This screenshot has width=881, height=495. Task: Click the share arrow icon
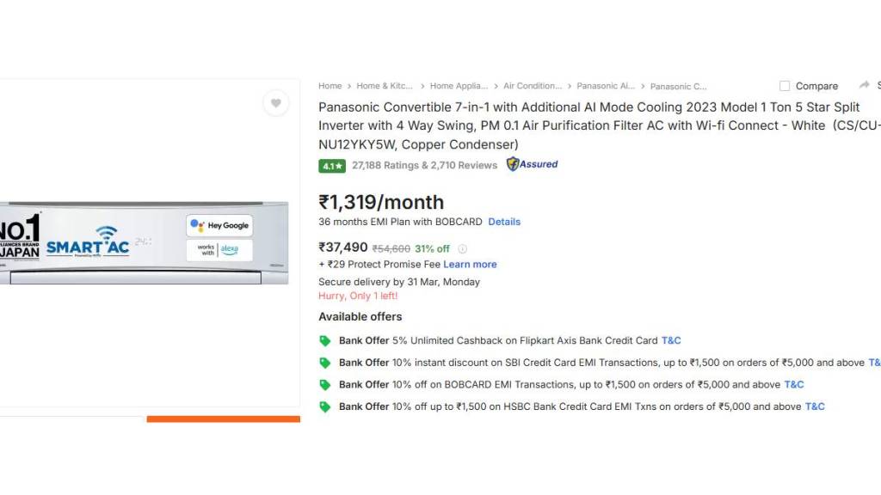point(864,85)
